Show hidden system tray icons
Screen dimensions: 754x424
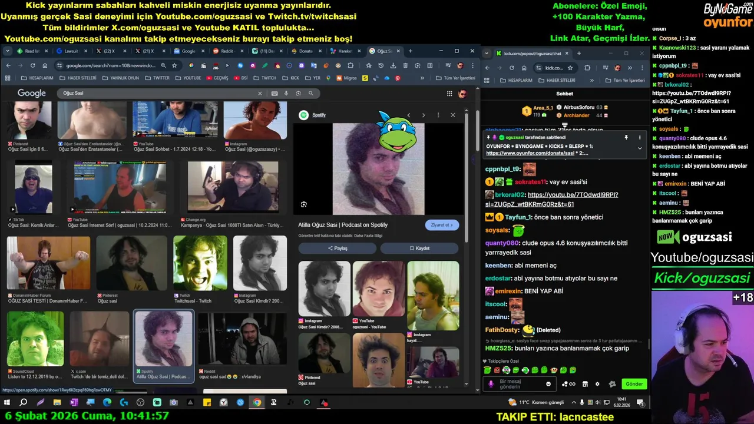coord(574,403)
